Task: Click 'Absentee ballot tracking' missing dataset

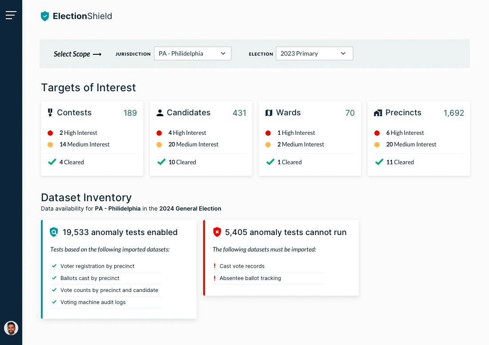Action: (x=250, y=278)
